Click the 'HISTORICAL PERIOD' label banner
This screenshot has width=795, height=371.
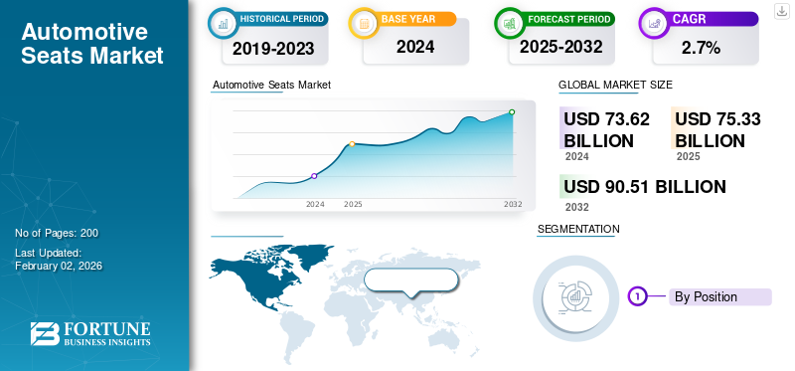pos(282,19)
